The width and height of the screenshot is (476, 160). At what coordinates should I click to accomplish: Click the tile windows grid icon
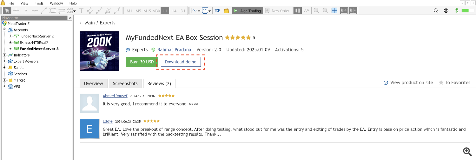click(x=334, y=11)
